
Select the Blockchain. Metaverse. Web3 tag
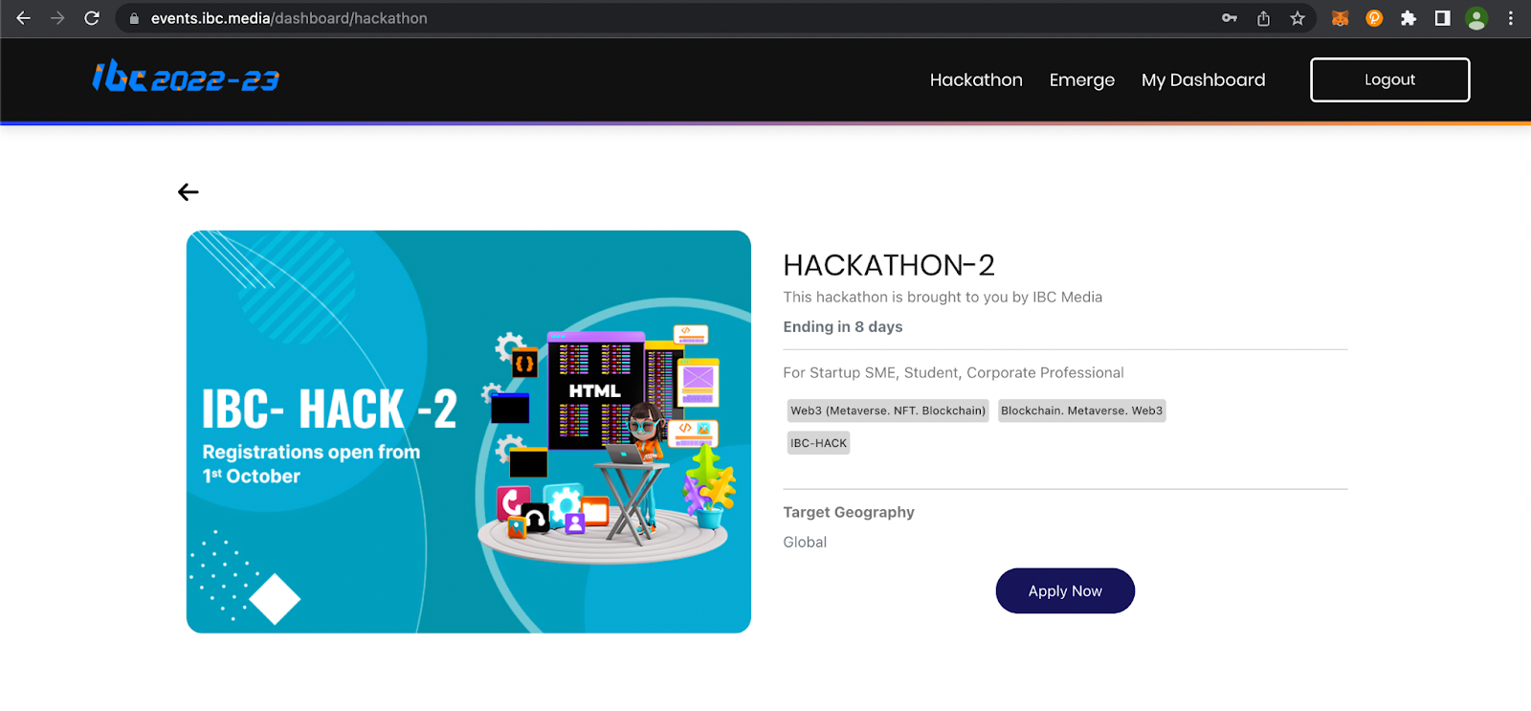tap(1081, 411)
